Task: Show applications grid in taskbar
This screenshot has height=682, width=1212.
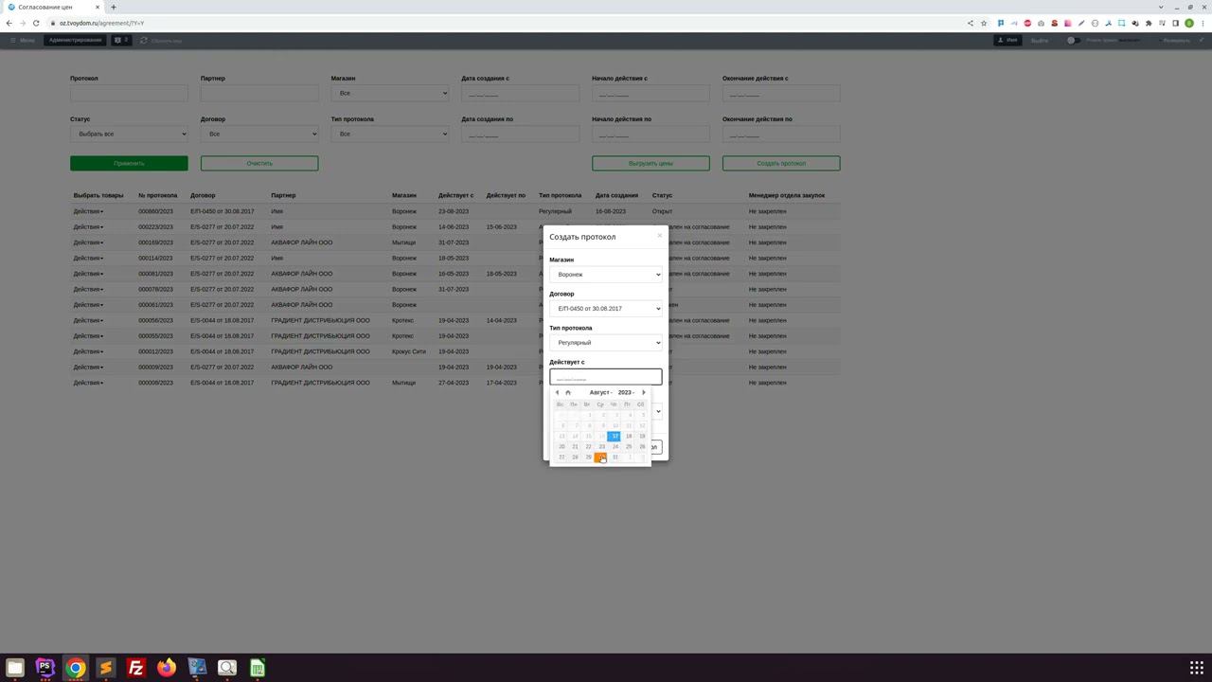Action: [x=1197, y=668]
